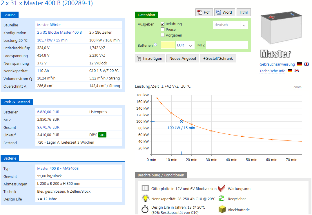312x215 pixels.
Task: Select the Datenblatt tab
Action: click(x=146, y=15)
